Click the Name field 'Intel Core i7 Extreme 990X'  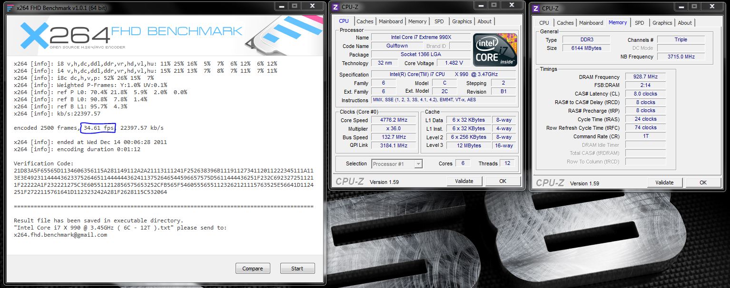(x=420, y=38)
